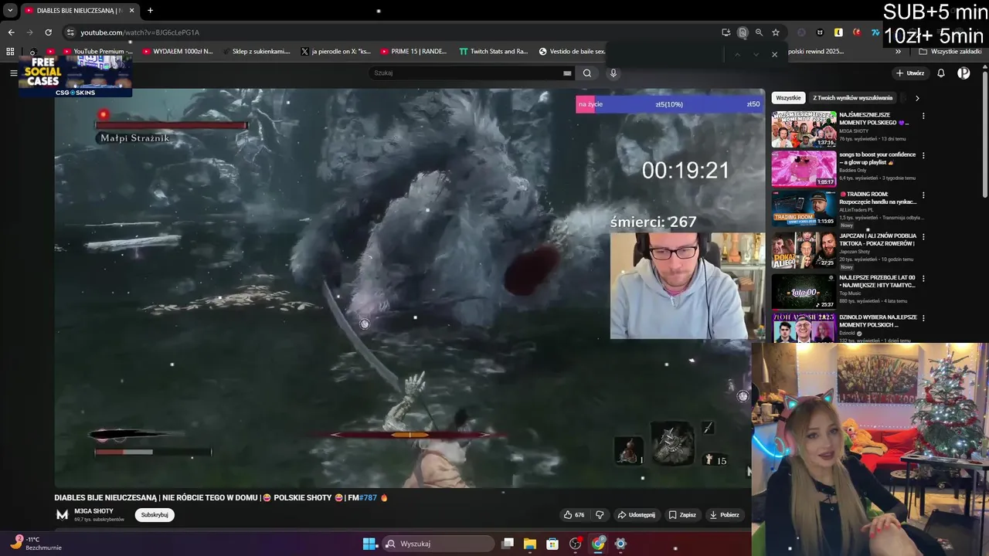
Task: Click the YouTube search magnifier button
Action: 587,73
